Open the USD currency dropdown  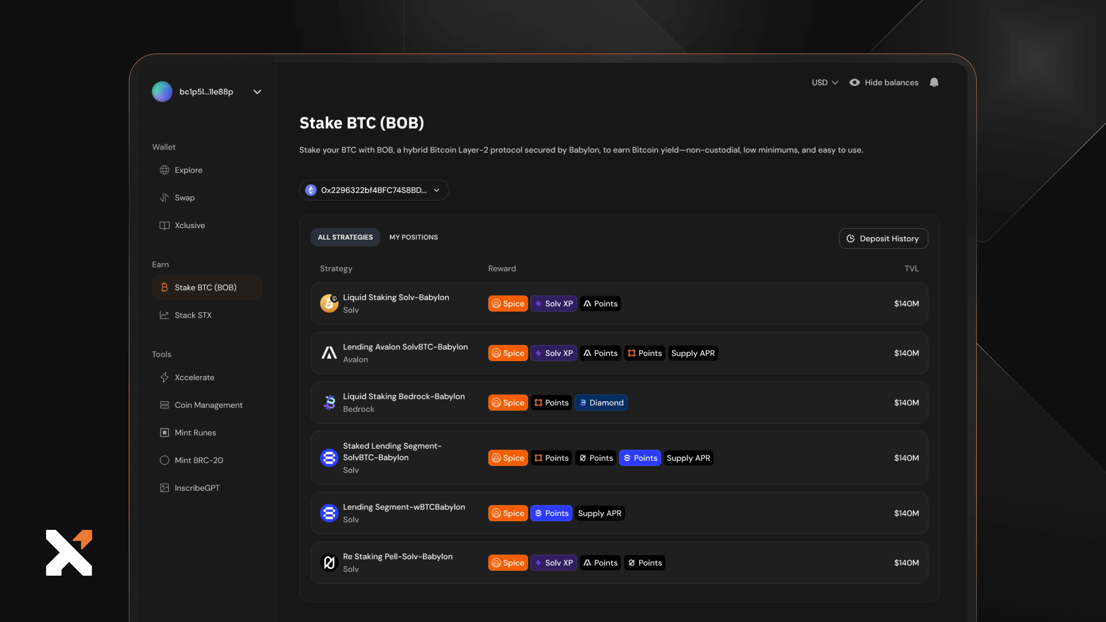(825, 82)
